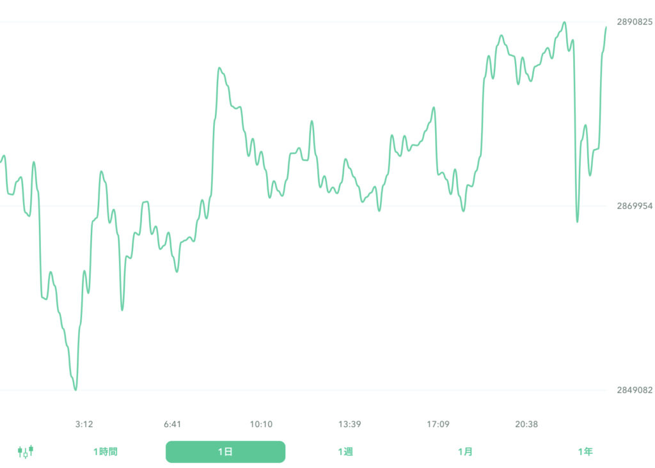The width and height of the screenshot is (655, 468).
Task: Click the 6:41 time axis label
Action: pyautogui.click(x=173, y=424)
